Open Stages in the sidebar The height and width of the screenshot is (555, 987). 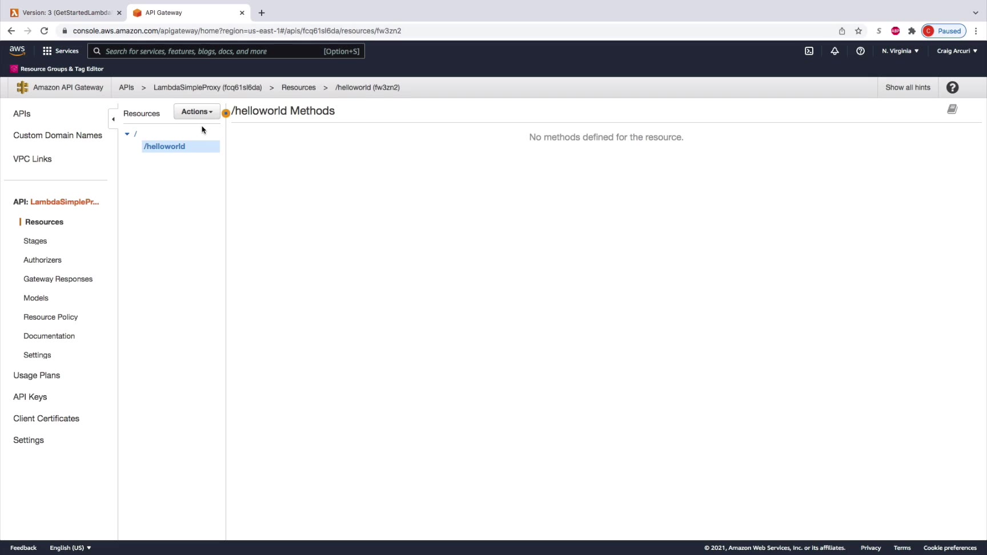click(35, 241)
